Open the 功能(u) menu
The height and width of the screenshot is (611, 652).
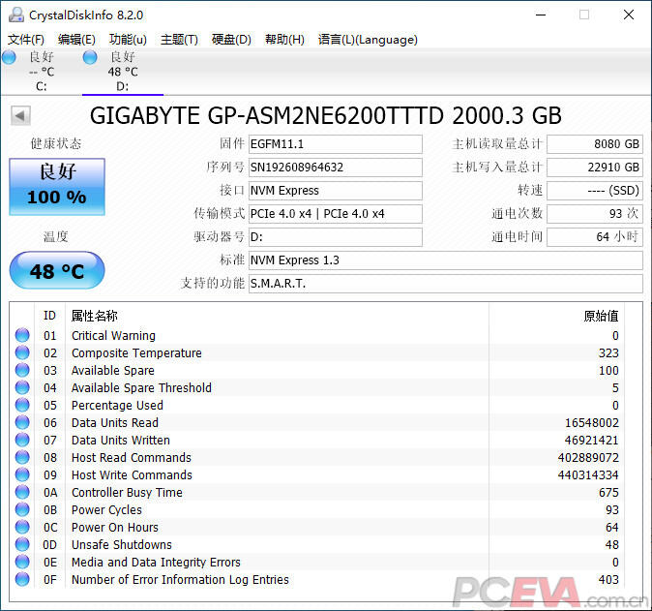coord(128,40)
